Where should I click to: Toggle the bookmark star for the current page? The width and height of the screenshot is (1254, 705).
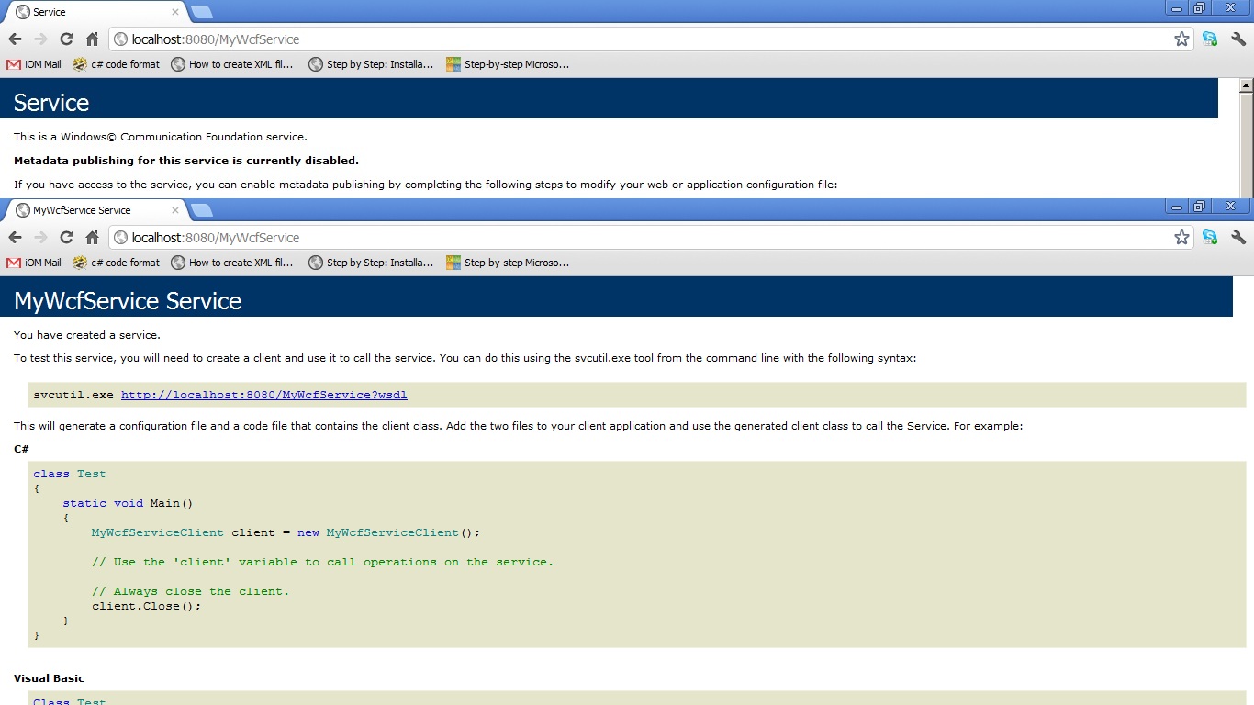[1181, 237]
